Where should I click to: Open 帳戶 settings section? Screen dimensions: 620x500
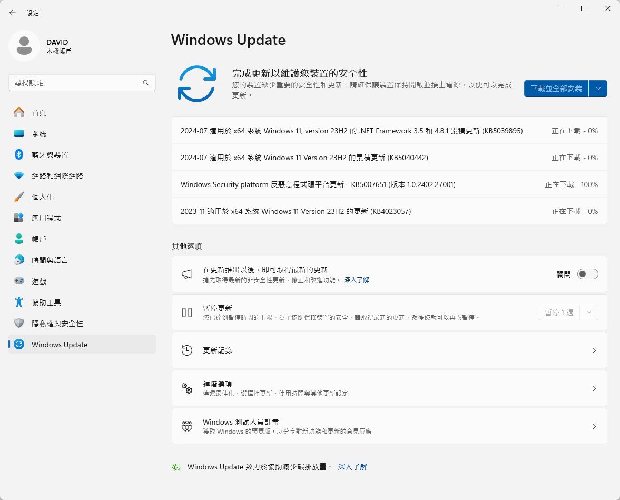click(82, 239)
